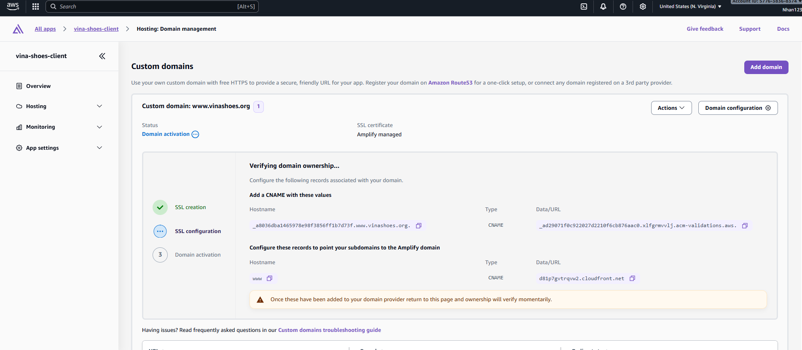Click the Verifying domain ownership heading
This screenshot has width=802, height=350.
click(x=294, y=166)
